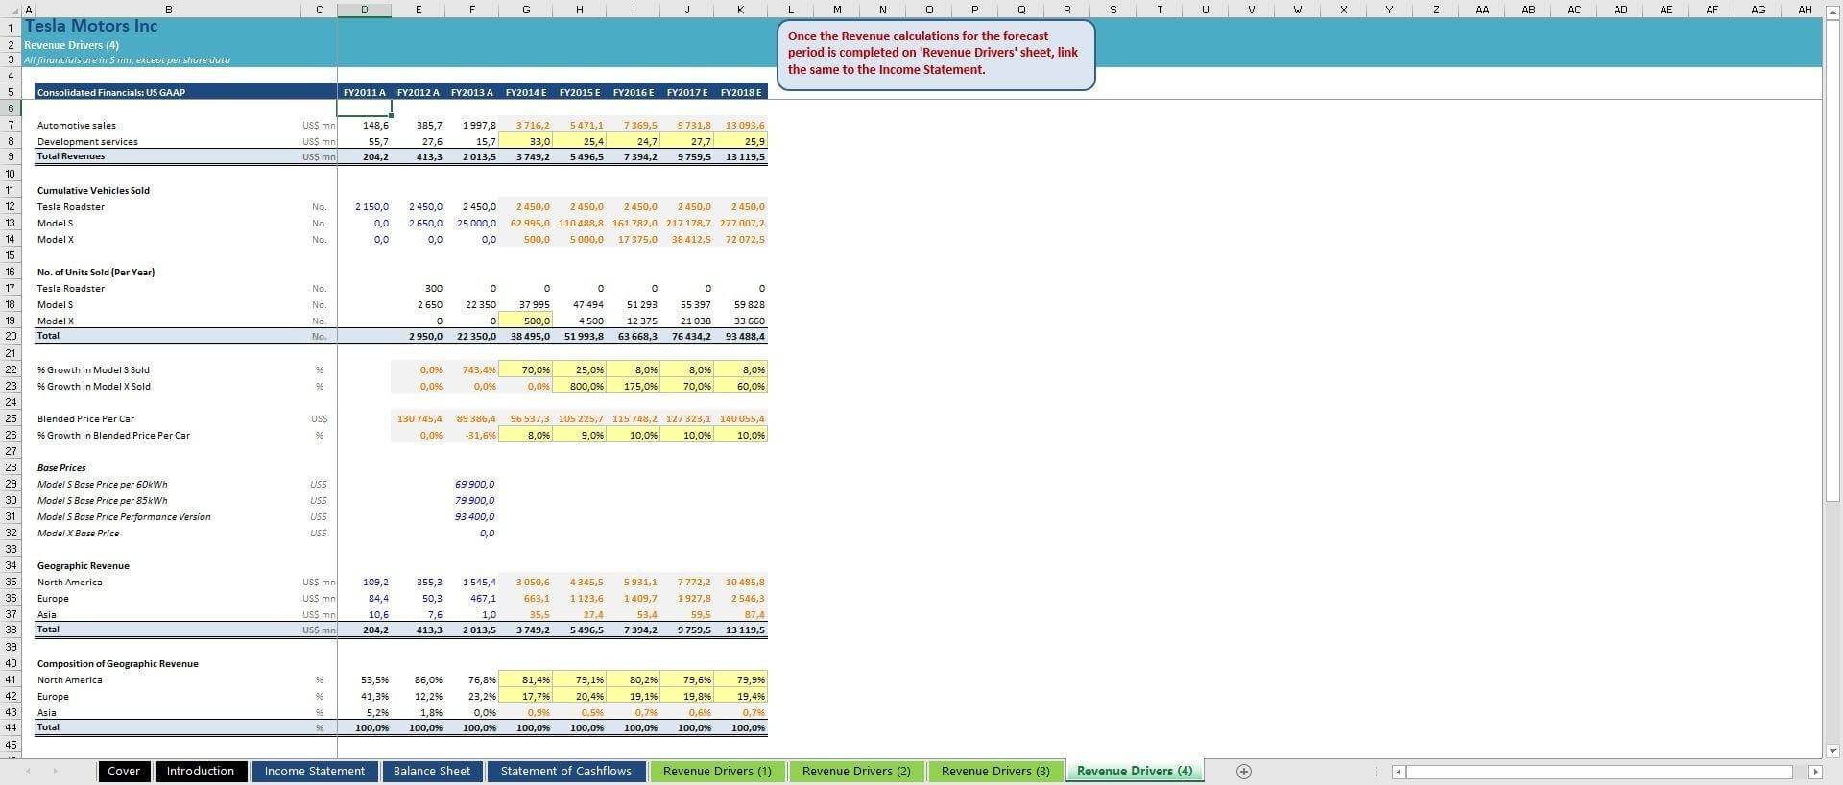Click the 'Geographic Revenue' heading

click(83, 565)
